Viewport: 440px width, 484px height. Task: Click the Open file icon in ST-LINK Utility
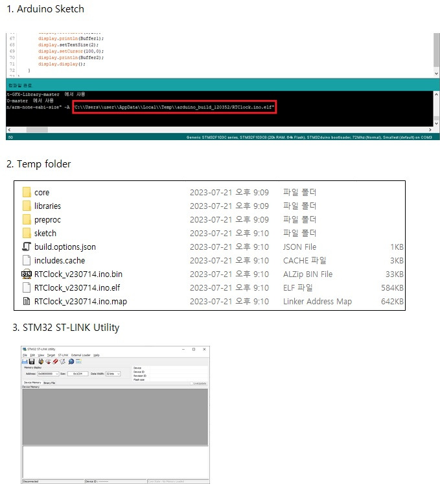coord(25,361)
